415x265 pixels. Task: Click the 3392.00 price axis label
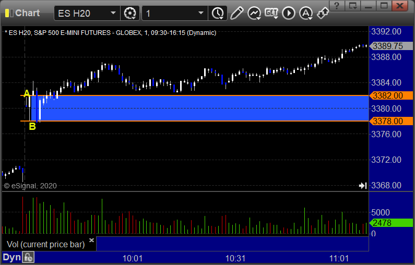coord(386,32)
